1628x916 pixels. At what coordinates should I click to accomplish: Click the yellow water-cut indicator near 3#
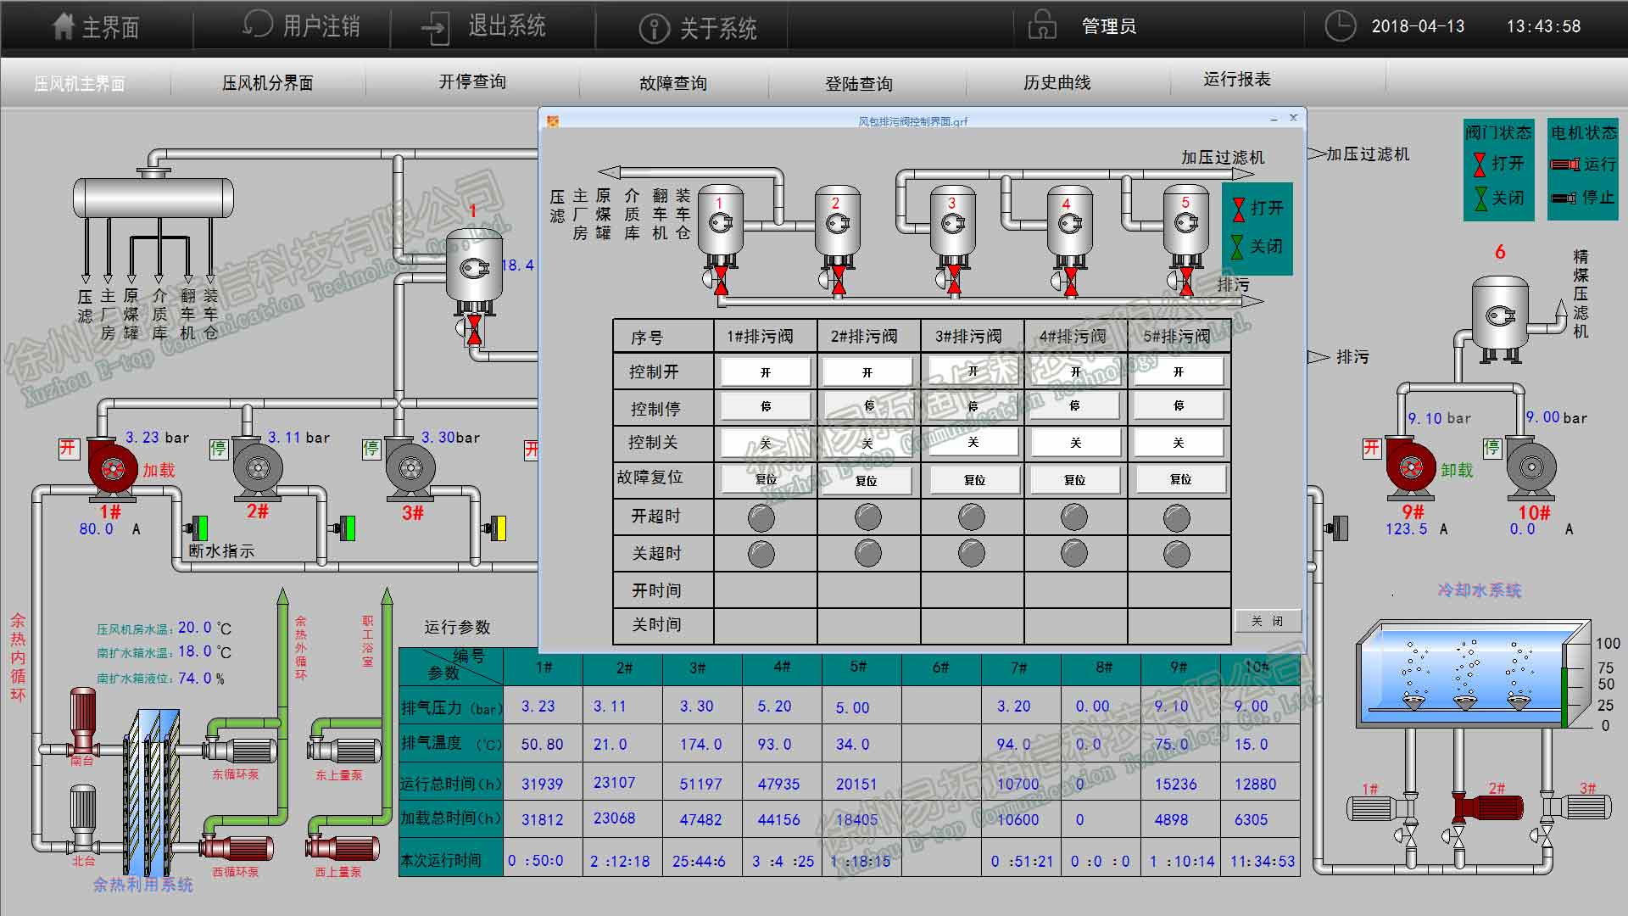pyautogui.click(x=500, y=528)
